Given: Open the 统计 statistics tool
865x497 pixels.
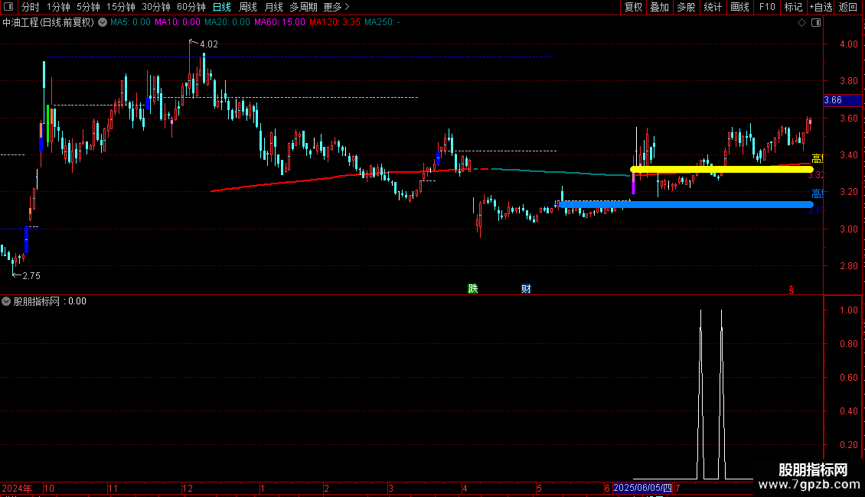Looking at the screenshot, I should click(x=713, y=7).
